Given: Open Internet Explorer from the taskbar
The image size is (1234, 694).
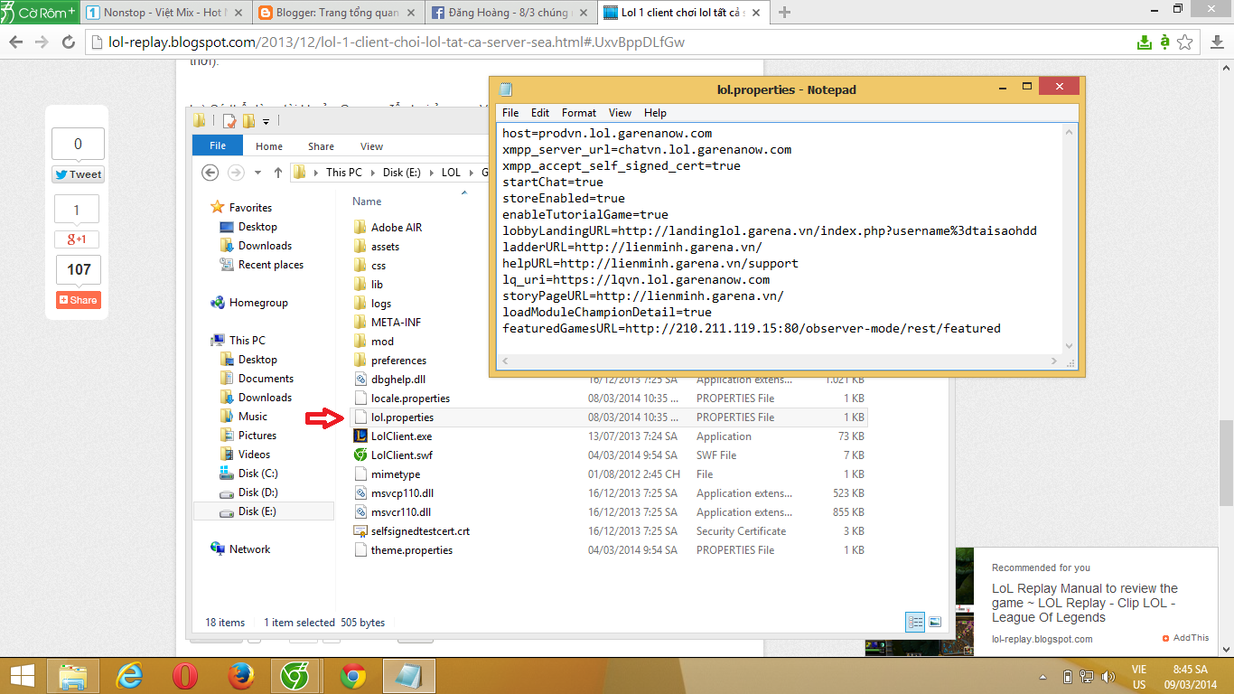Looking at the screenshot, I should click(x=131, y=676).
